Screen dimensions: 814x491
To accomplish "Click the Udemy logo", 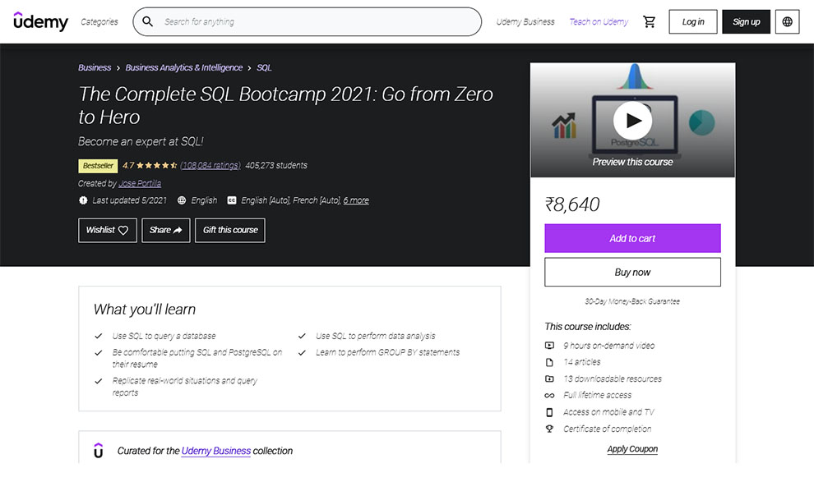I will pos(40,21).
